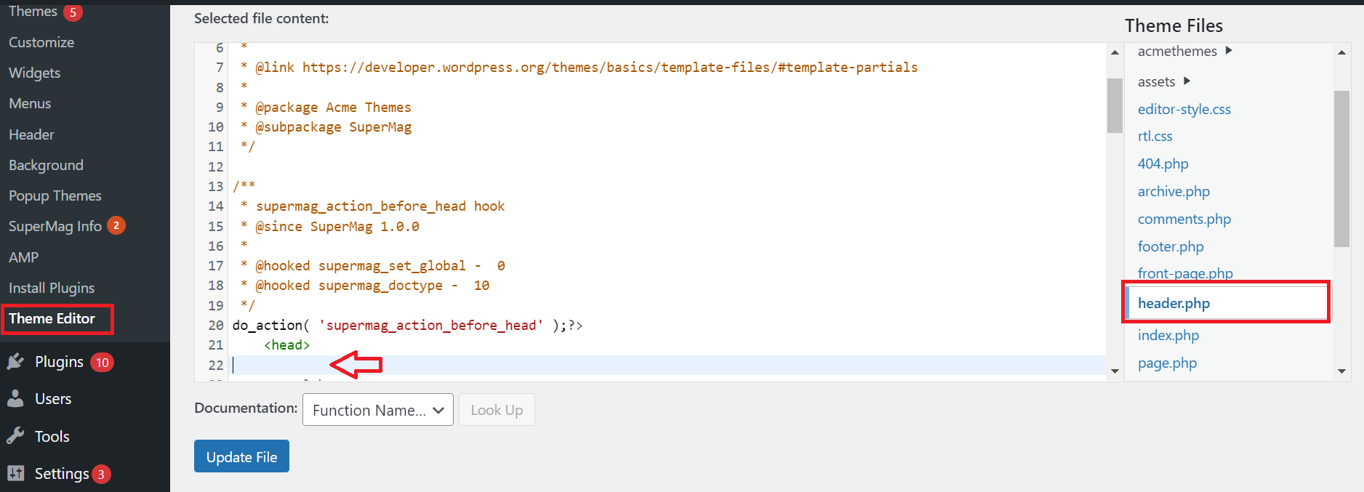Open the Settings menu
Screen dimensions: 1364x492
coord(62,474)
